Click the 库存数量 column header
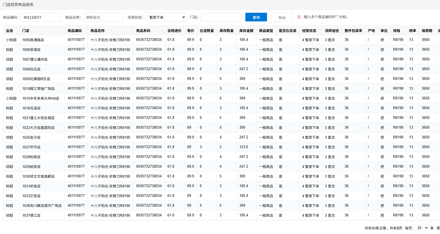The height and width of the screenshot is (234, 440). click(226, 31)
